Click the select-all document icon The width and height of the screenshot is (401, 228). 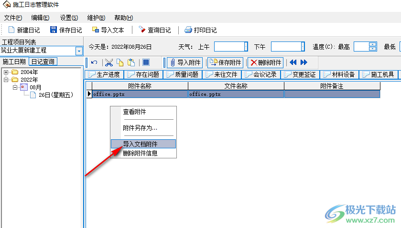146,62
